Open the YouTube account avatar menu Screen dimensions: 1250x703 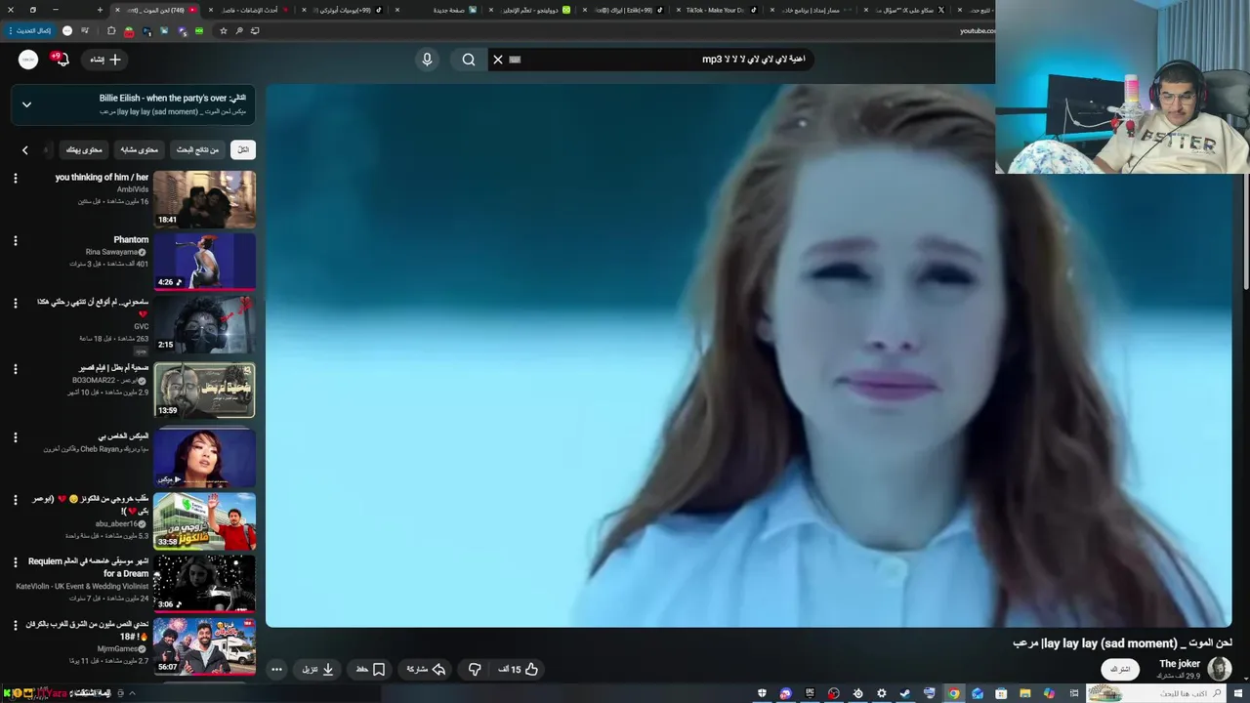[28, 60]
